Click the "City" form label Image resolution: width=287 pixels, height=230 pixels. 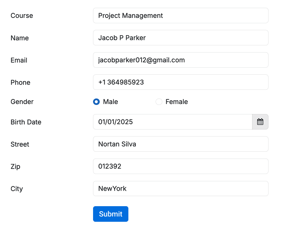(17, 189)
